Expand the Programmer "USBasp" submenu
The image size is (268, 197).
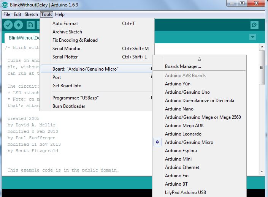coord(96,98)
